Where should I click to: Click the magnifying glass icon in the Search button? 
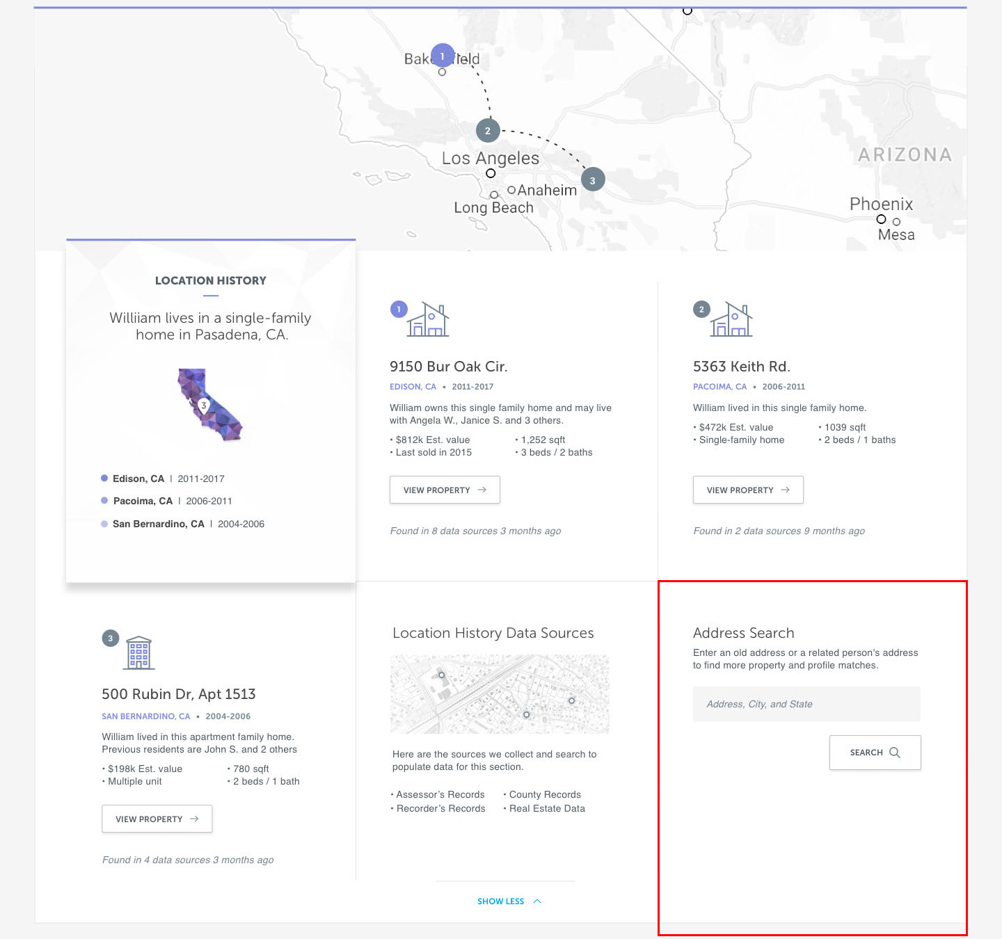[x=896, y=752]
